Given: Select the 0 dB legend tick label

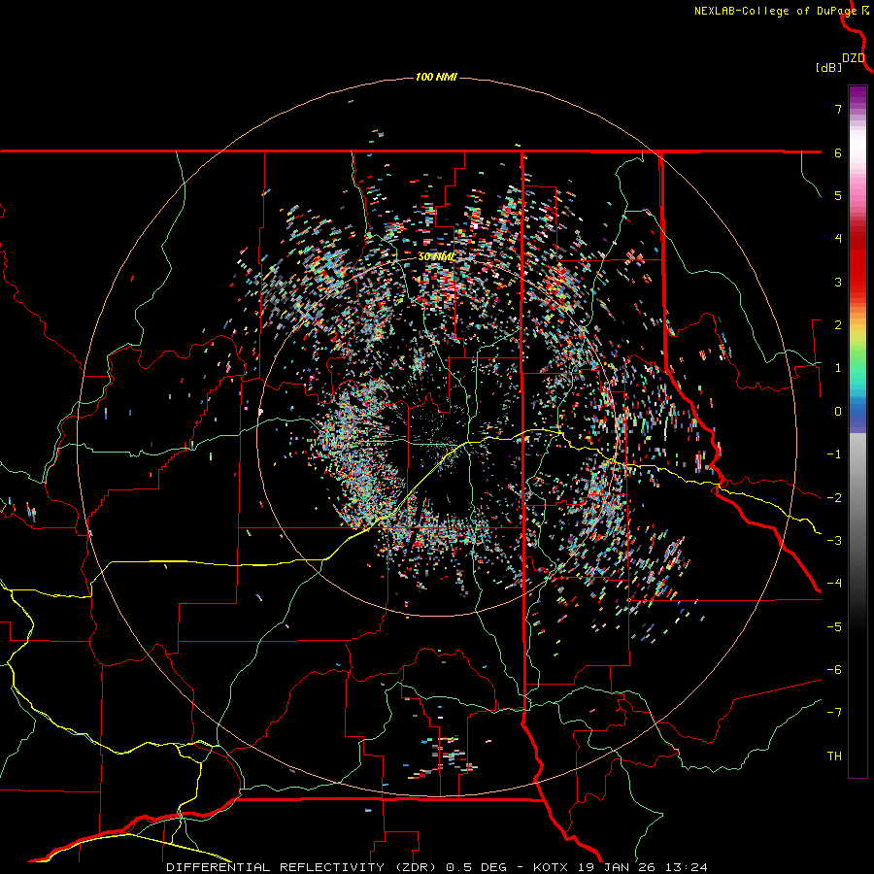Looking at the screenshot, I should coord(838,412).
